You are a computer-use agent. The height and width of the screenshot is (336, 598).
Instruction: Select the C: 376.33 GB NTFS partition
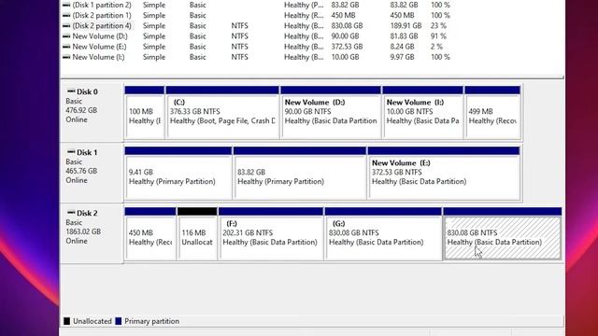(222, 113)
